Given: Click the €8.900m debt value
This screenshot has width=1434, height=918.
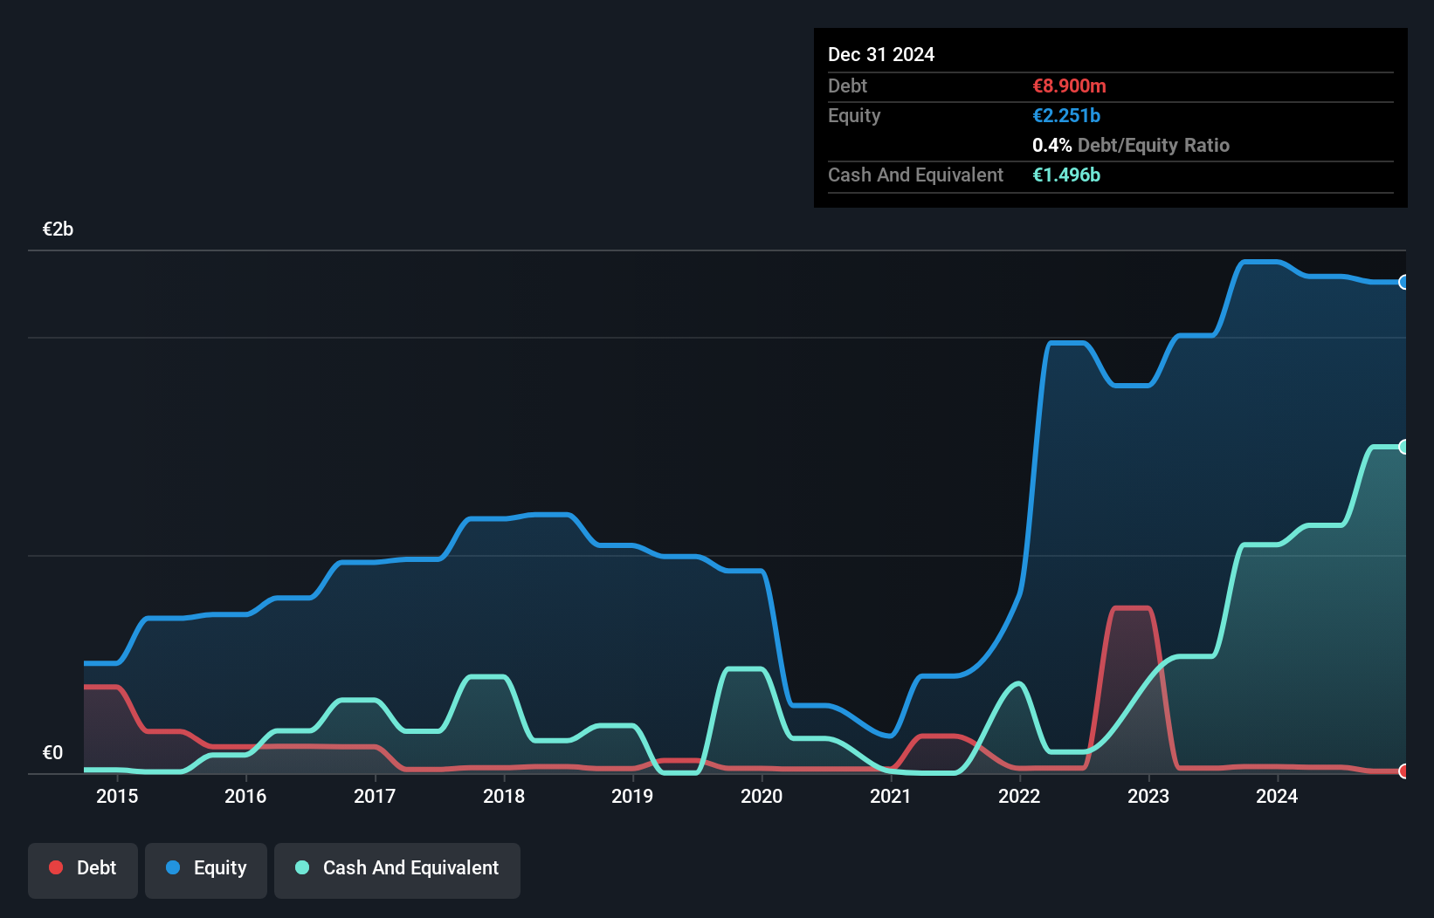Looking at the screenshot, I should [1069, 86].
